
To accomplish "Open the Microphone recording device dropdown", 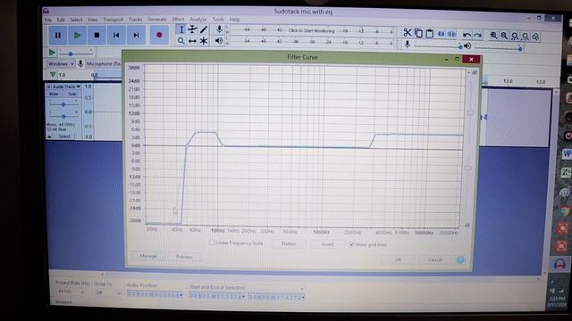I will click(x=104, y=63).
